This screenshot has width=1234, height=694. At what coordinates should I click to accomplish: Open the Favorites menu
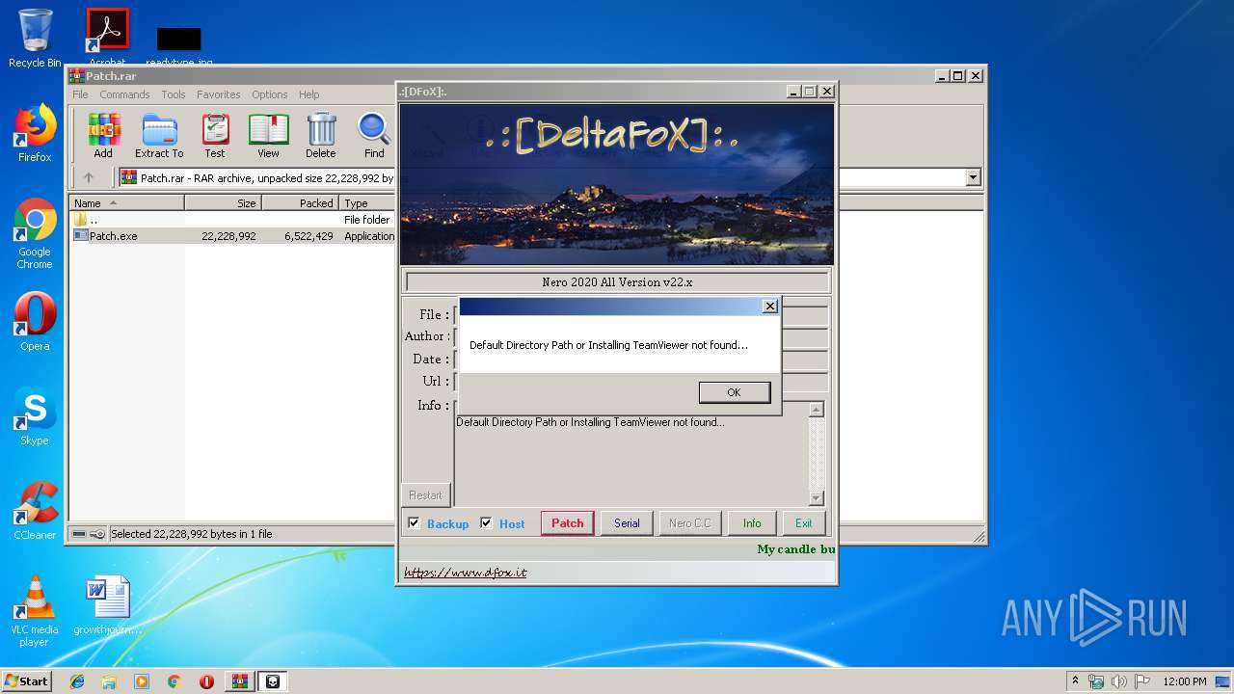(x=219, y=94)
